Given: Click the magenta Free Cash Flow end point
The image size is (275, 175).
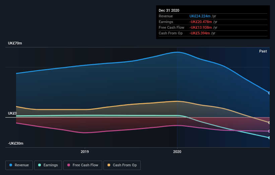Looking at the screenshot, I should click(x=269, y=131).
